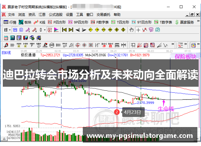Show hidden items after 赢家服务 via » chevron
Screen dimensions: 201x146
pos(198,21)
